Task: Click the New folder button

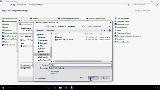Action: click(50, 30)
